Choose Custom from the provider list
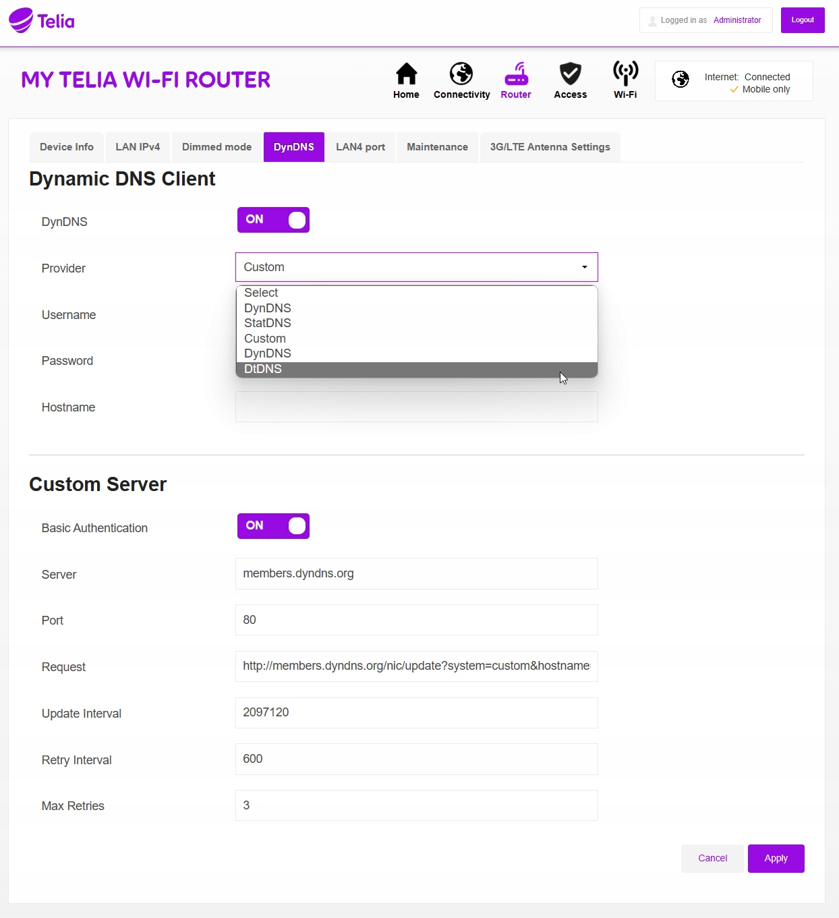Viewport: 839px width, 918px height. point(417,339)
